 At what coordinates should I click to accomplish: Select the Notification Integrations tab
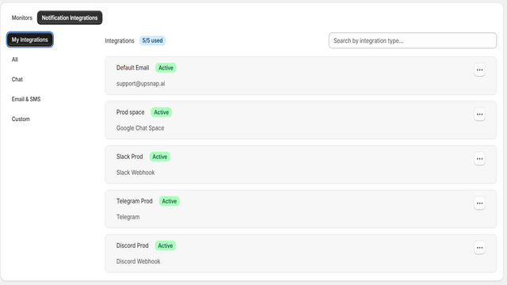(70, 17)
